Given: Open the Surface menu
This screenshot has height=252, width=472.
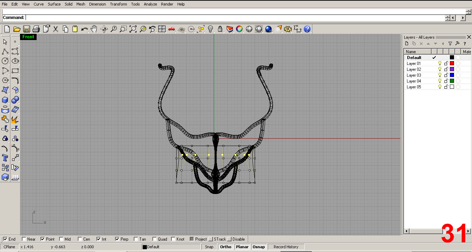Looking at the screenshot, I should coord(54,4).
